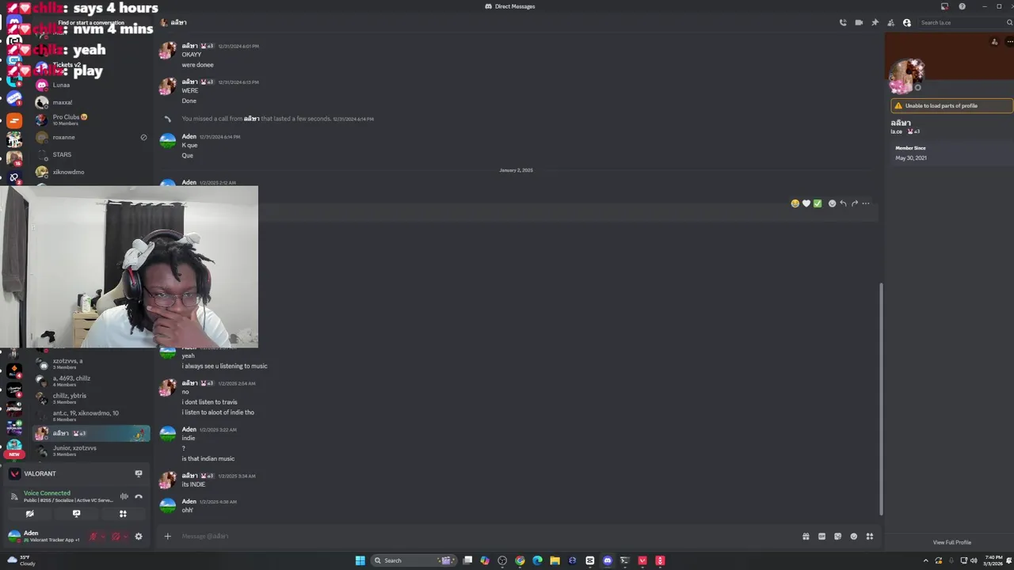The image size is (1014, 570).
Task: Open the Pro Clubs group conversation
Action: tap(90, 120)
